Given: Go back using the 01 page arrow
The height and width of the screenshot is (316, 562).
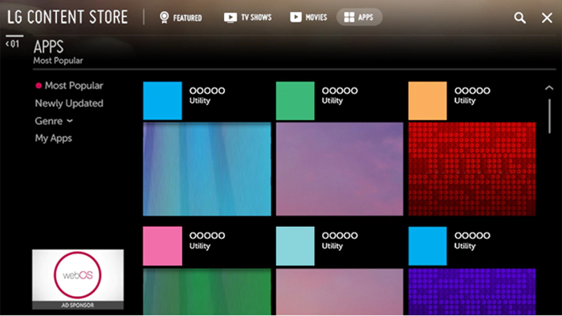Looking at the screenshot, I should (13, 44).
